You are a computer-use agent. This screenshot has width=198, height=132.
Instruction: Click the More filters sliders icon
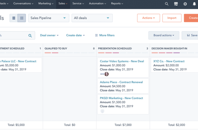(x=96, y=35)
